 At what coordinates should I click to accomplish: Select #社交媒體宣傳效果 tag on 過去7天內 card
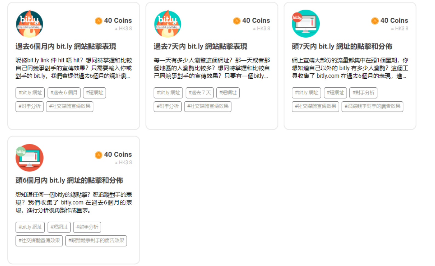pyautogui.click(x=208, y=107)
